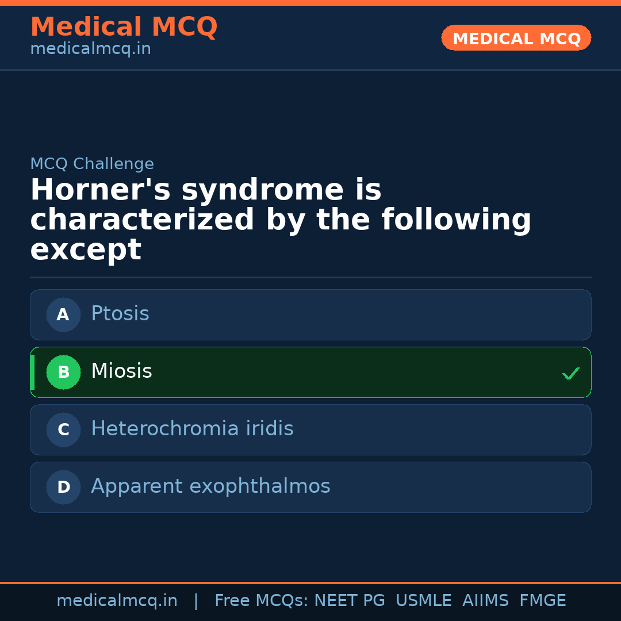Open the selected Miosis answer row
The image size is (621, 621).
point(310,372)
